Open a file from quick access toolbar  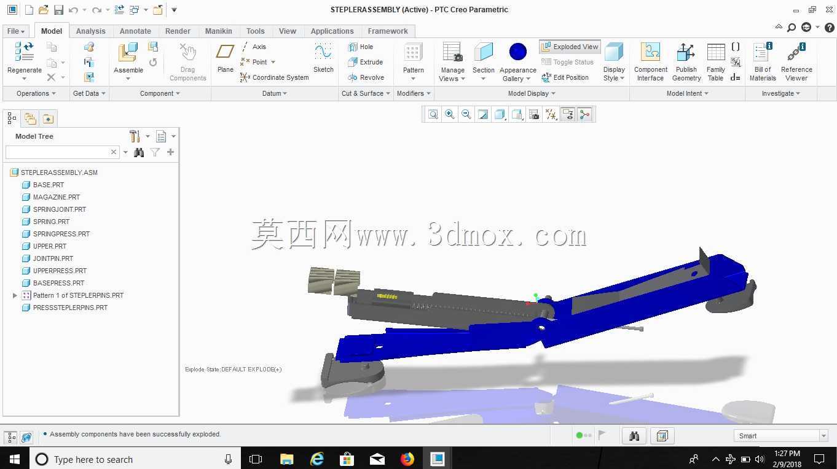[x=43, y=10]
